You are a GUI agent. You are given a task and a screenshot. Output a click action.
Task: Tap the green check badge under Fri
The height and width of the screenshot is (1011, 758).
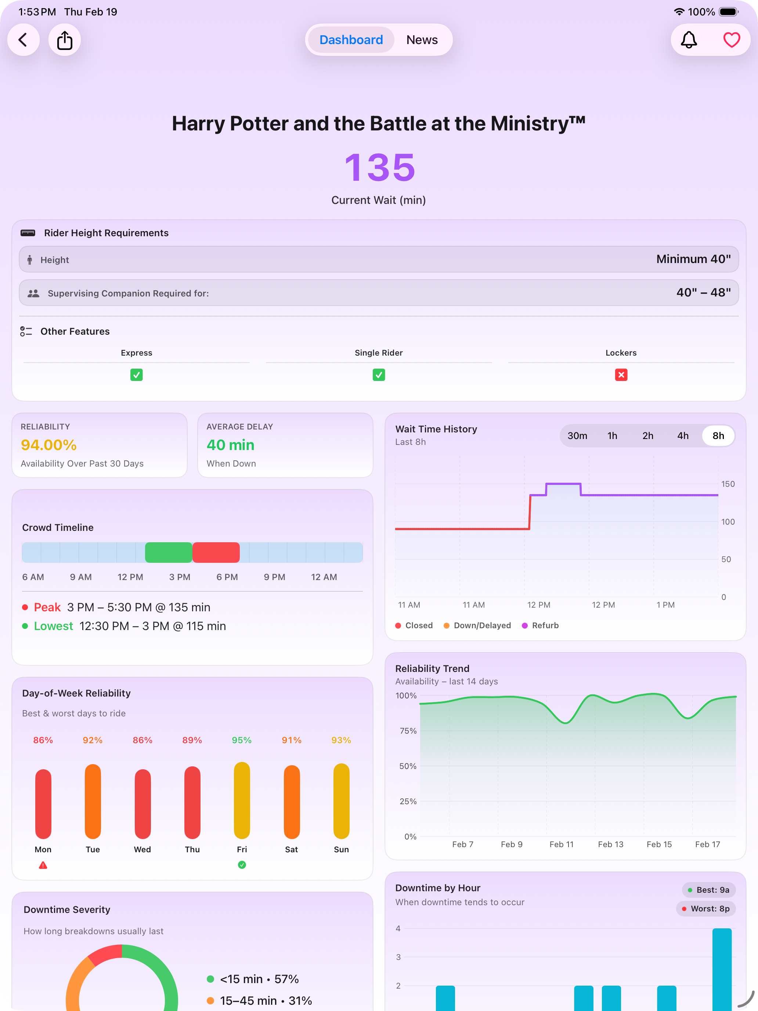click(242, 865)
